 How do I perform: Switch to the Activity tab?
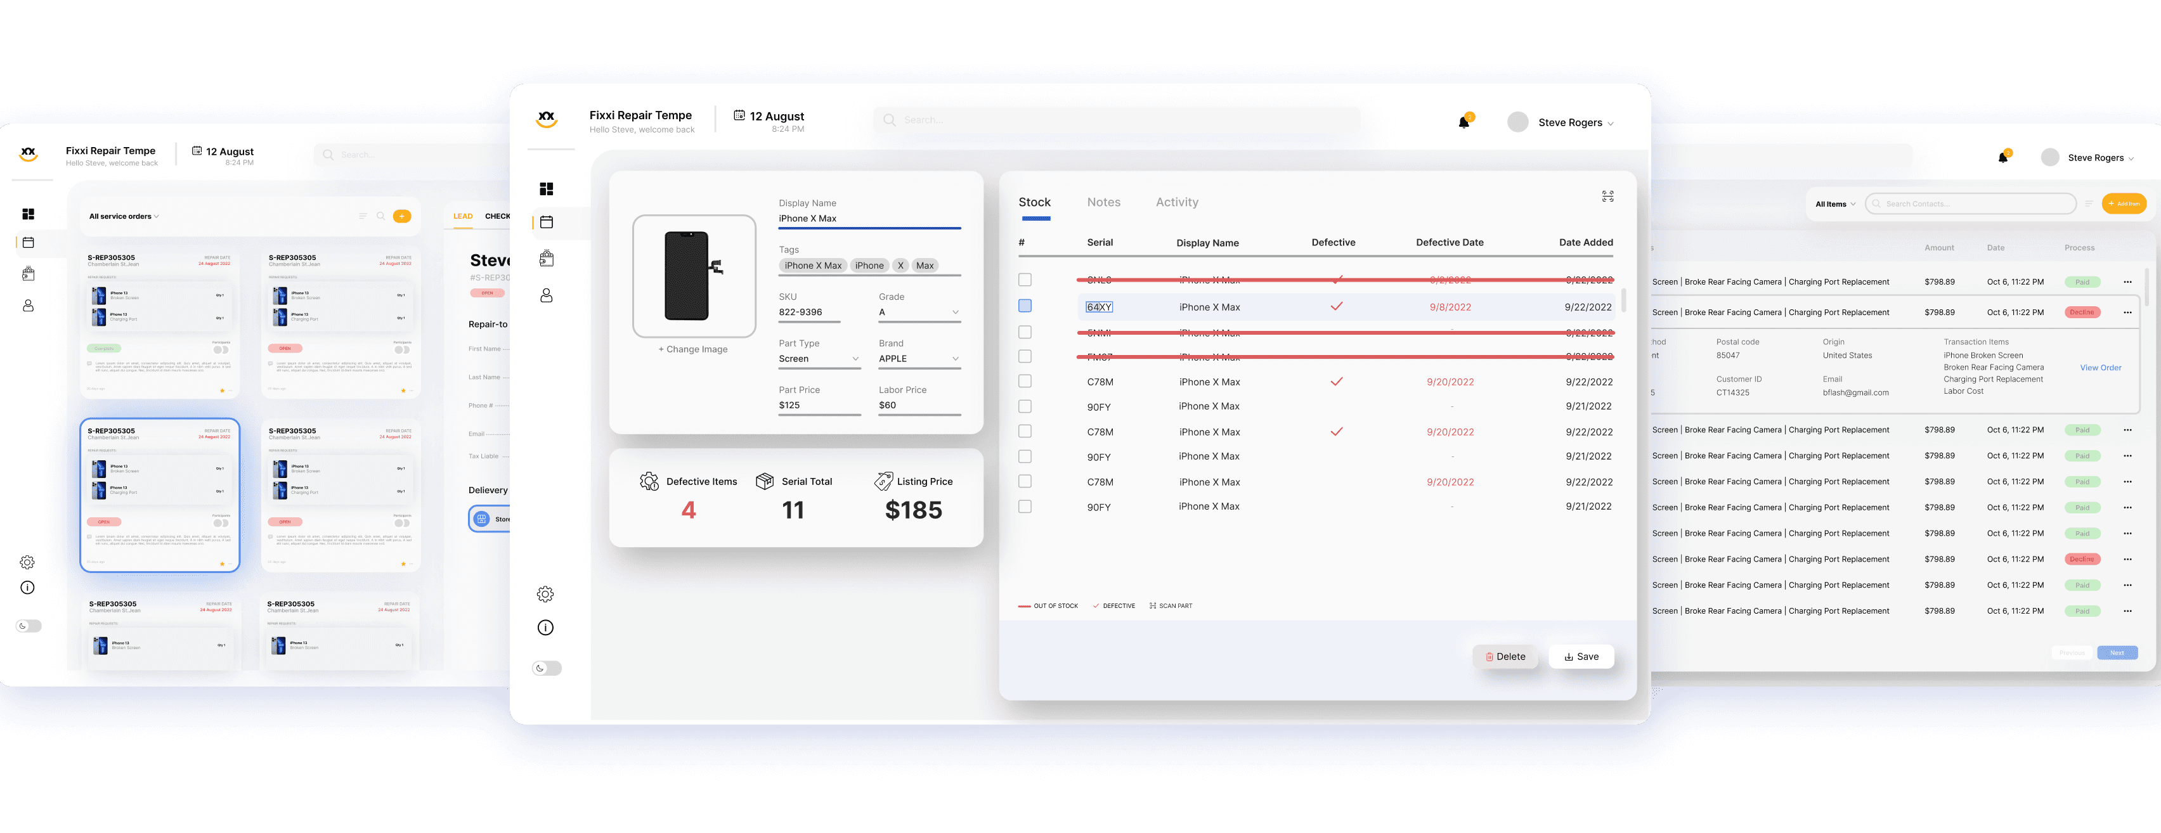(1177, 202)
